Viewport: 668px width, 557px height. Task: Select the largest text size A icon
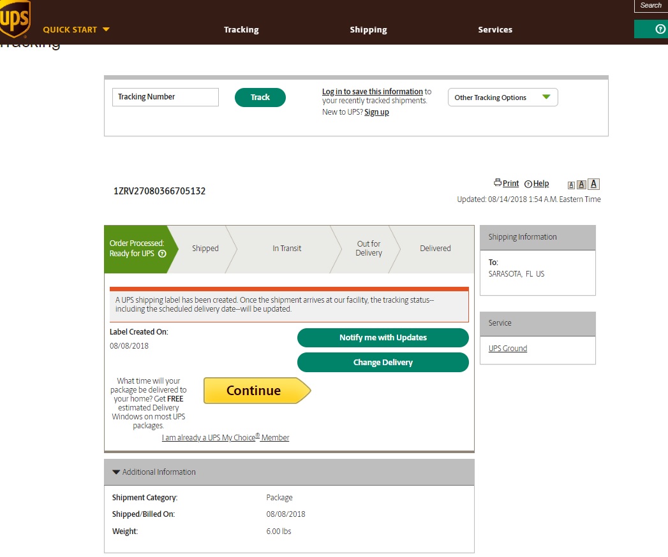pos(593,184)
